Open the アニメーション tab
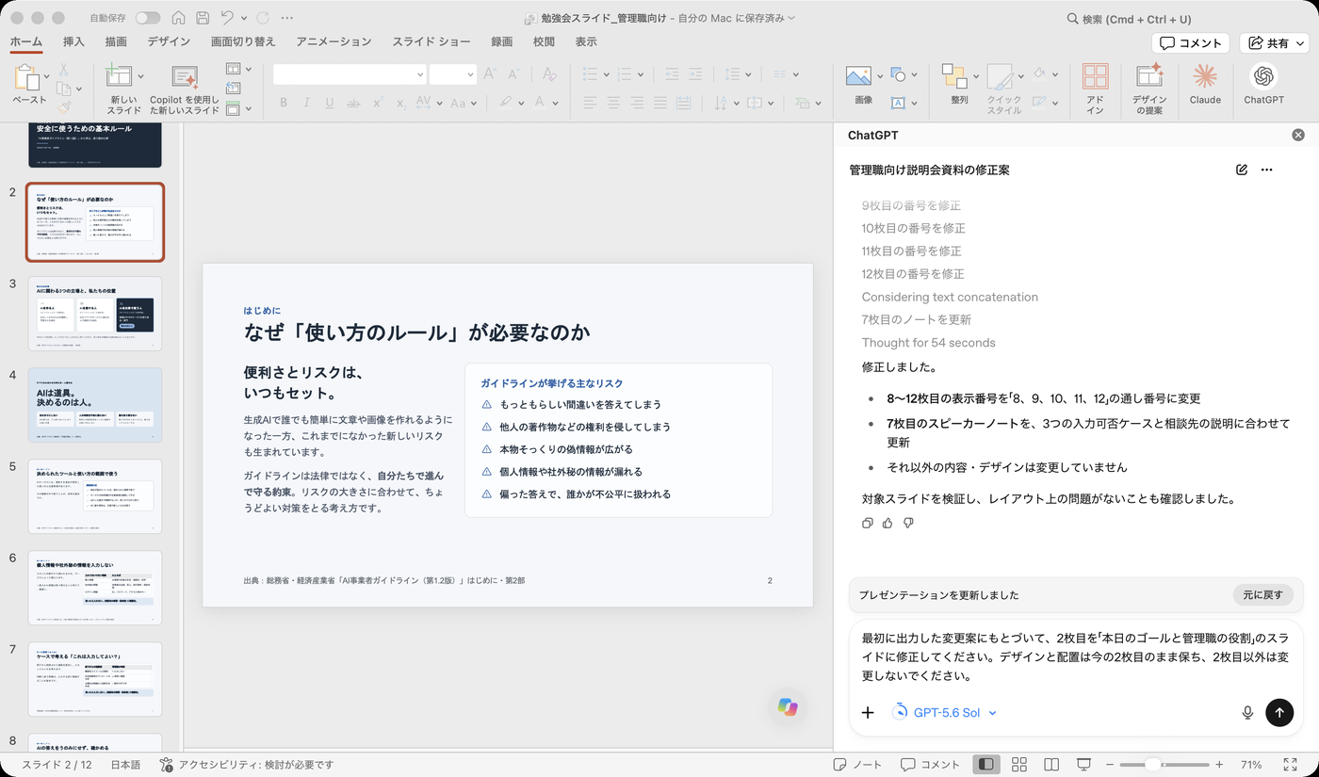The height and width of the screenshot is (777, 1319). 334,42
